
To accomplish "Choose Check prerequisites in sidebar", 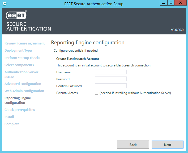I will tap(20, 110).
